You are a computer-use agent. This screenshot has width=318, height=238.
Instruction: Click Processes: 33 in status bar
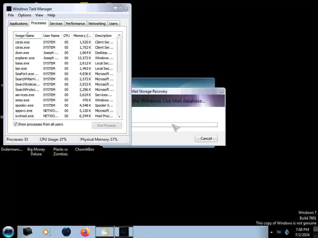point(17,139)
